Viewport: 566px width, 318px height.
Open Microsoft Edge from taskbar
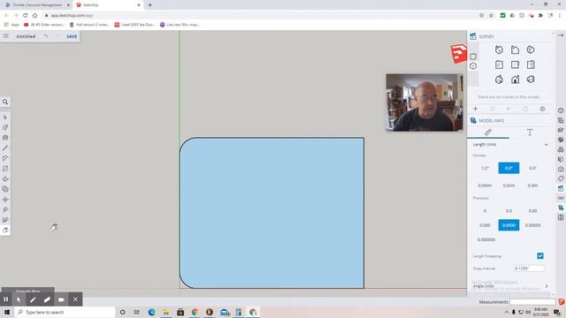151,312
